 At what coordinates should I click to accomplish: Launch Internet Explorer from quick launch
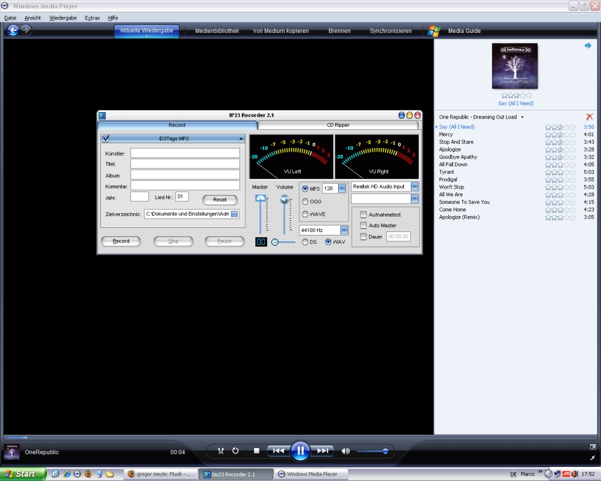(67, 474)
